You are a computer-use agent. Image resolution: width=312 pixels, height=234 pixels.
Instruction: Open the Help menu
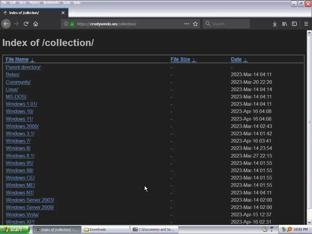tap(77, 2)
